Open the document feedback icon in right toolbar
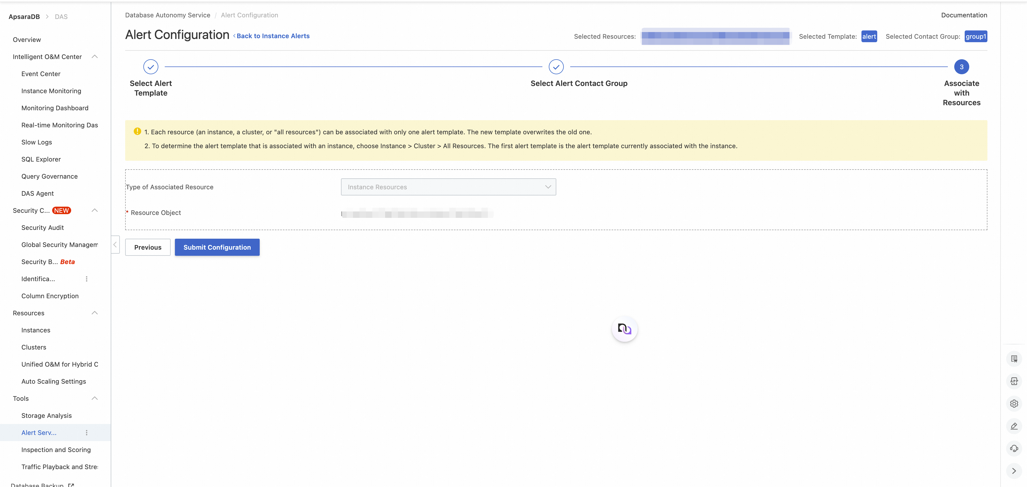Image resolution: width=1027 pixels, height=487 pixels. click(1014, 359)
